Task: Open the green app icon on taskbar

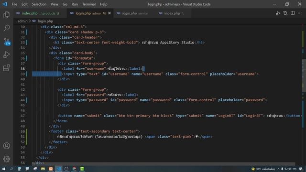Action: pos(82,169)
